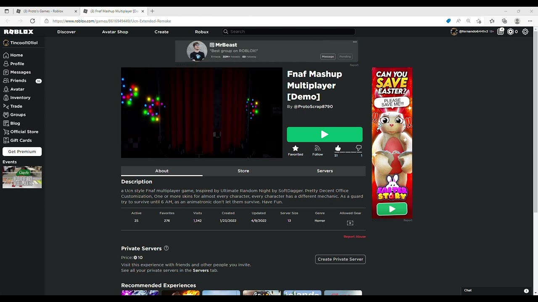This screenshot has height=302, width=538.
Task: Switch to the Servers tab
Action: [325, 171]
